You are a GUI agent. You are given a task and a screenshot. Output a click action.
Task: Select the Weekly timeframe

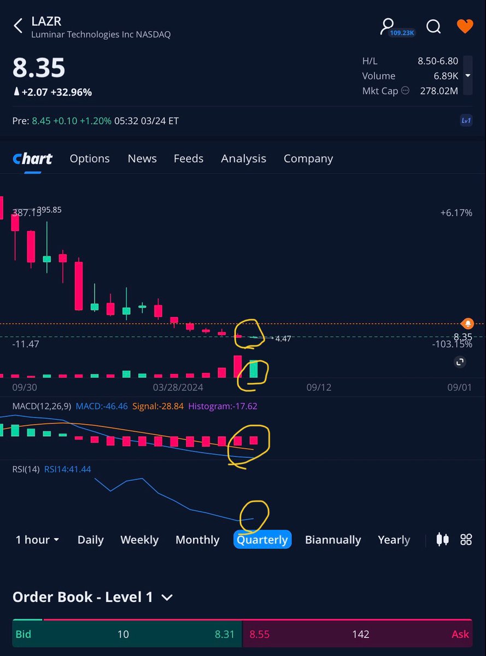point(139,540)
